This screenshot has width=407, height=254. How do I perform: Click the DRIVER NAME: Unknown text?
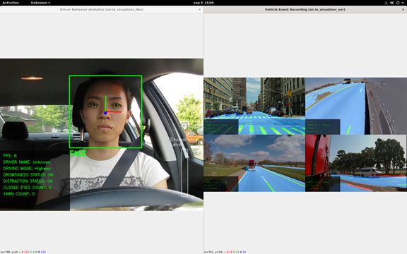click(27, 162)
